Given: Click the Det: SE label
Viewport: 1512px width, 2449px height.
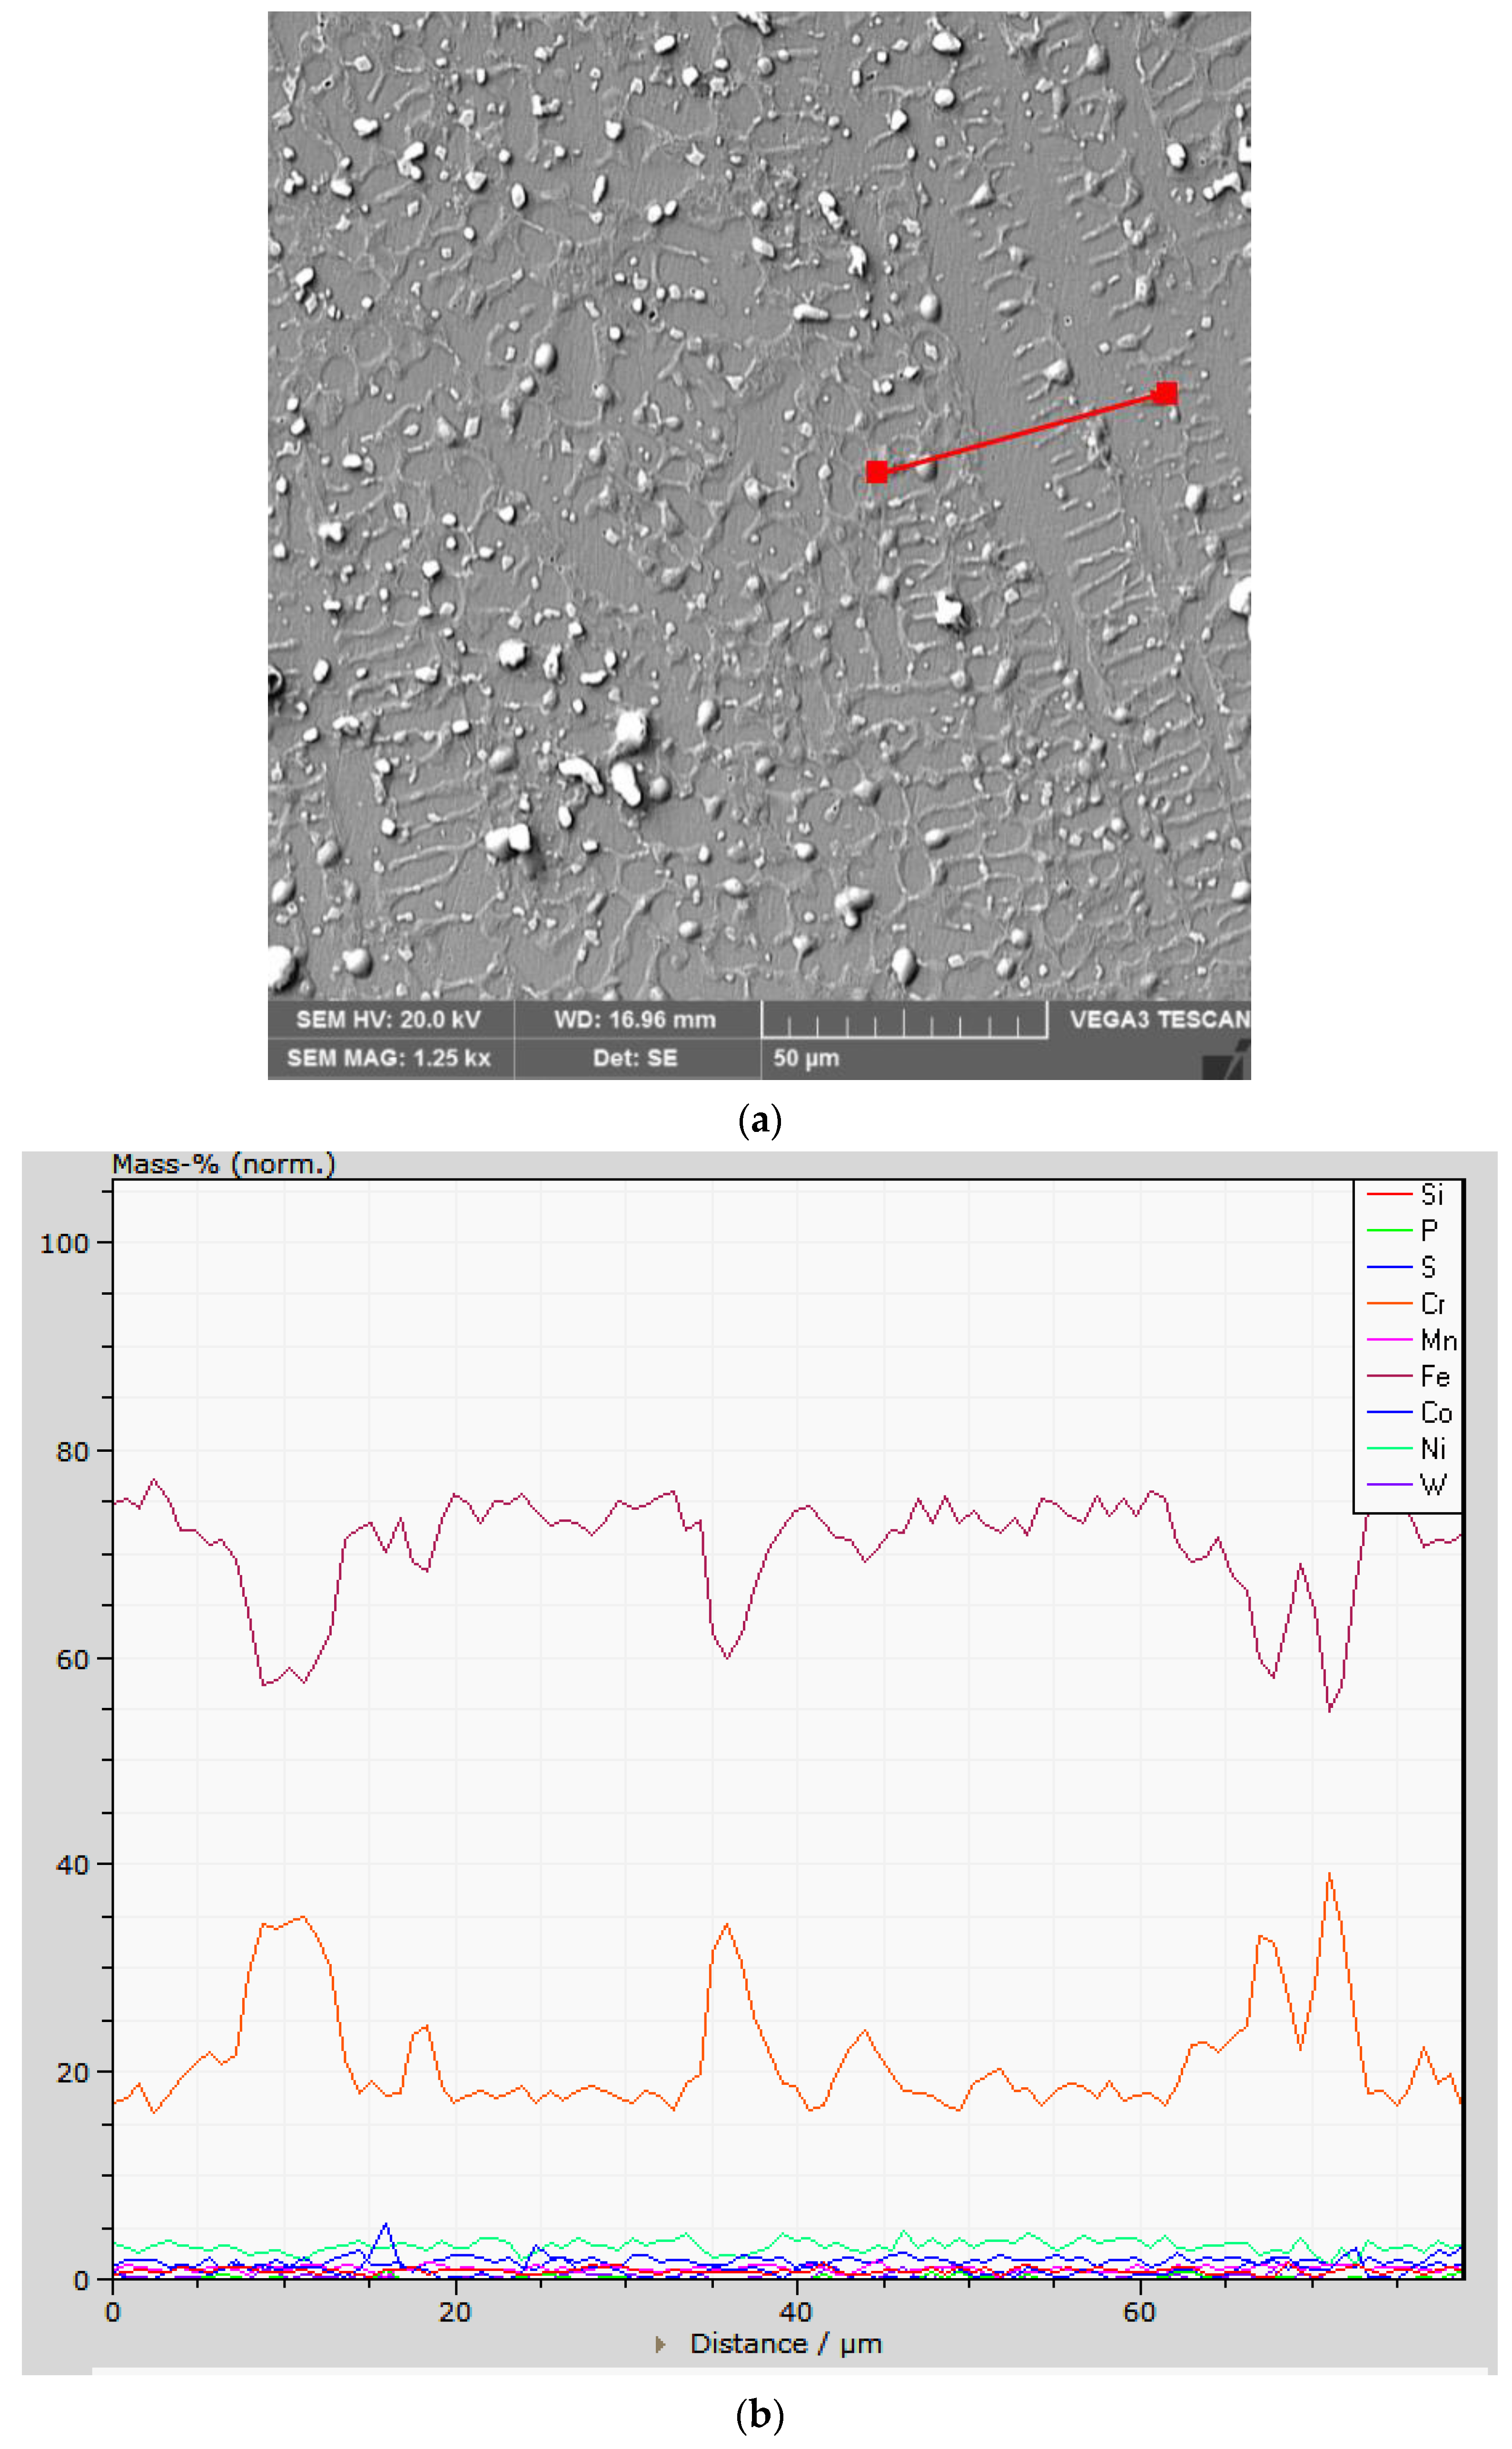Looking at the screenshot, I should coord(635,1058).
